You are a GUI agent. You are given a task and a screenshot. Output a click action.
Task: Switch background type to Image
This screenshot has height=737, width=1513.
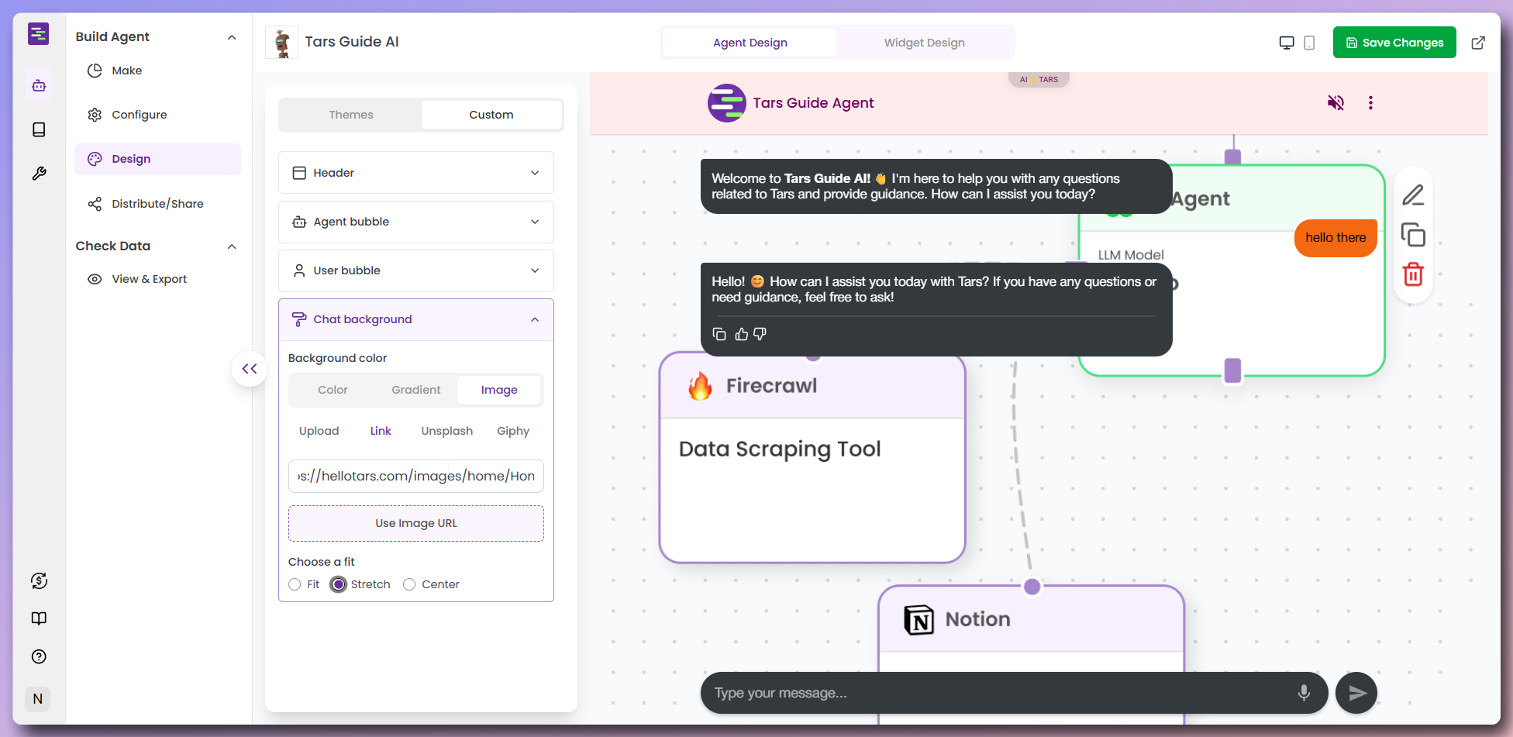499,390
